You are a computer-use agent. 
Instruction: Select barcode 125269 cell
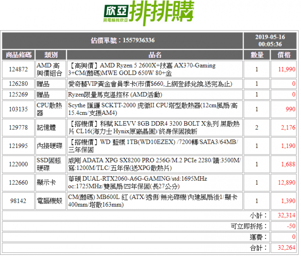pos(18,95)
